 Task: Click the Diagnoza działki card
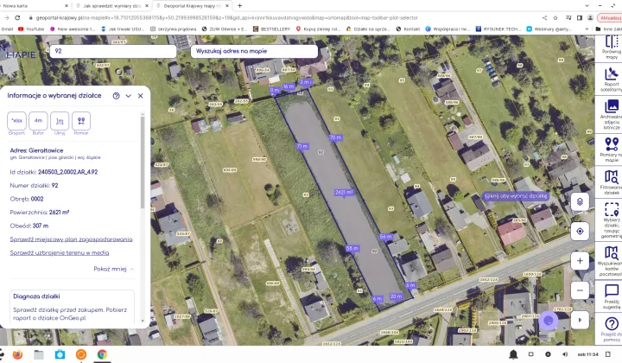pyautogui.click(x=72, y=307)
